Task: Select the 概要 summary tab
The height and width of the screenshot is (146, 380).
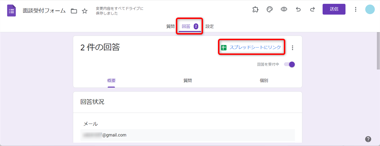Action: click(111, 81)
